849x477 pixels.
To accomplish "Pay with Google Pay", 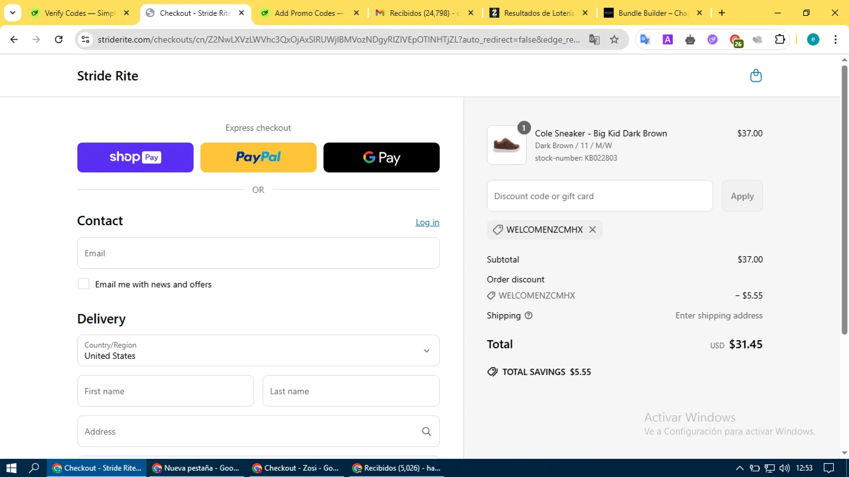I will point(381,157).
